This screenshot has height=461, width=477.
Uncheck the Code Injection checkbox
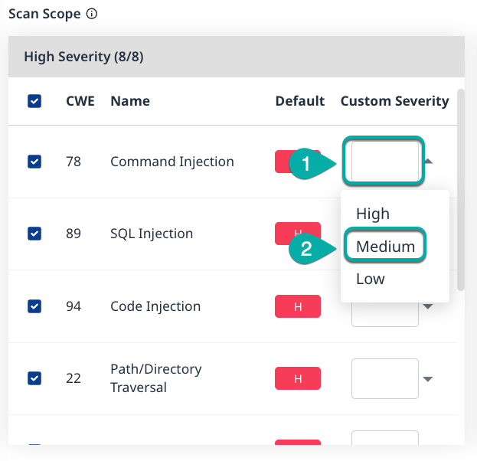34,306
